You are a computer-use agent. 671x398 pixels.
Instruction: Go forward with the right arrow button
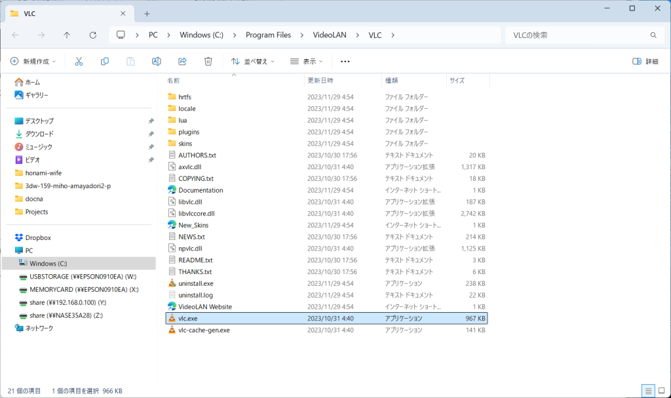point(41,35)
